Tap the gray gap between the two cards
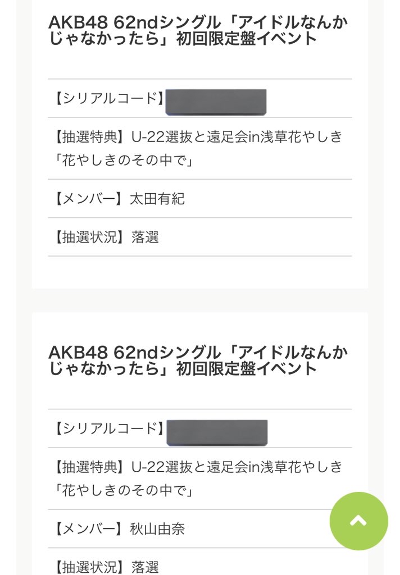The width and height of the screenshot is (400, 575). tap(200, 301)
